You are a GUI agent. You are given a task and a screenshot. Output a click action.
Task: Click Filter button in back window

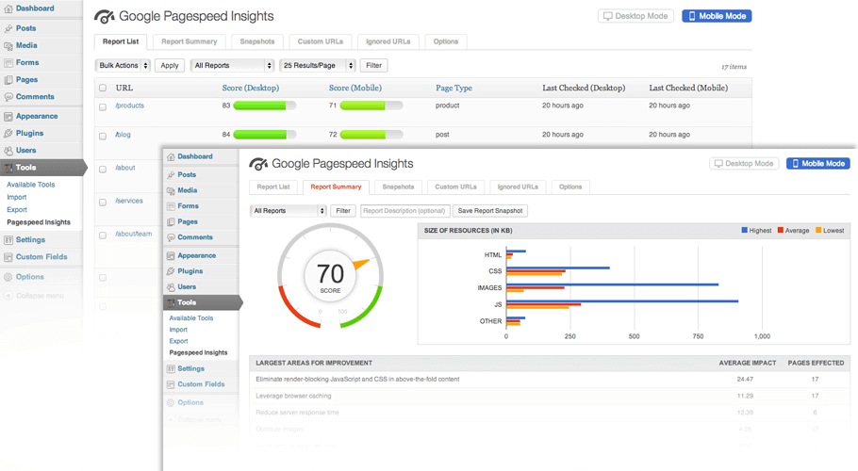pyautogui.click(x=373, y=66)
